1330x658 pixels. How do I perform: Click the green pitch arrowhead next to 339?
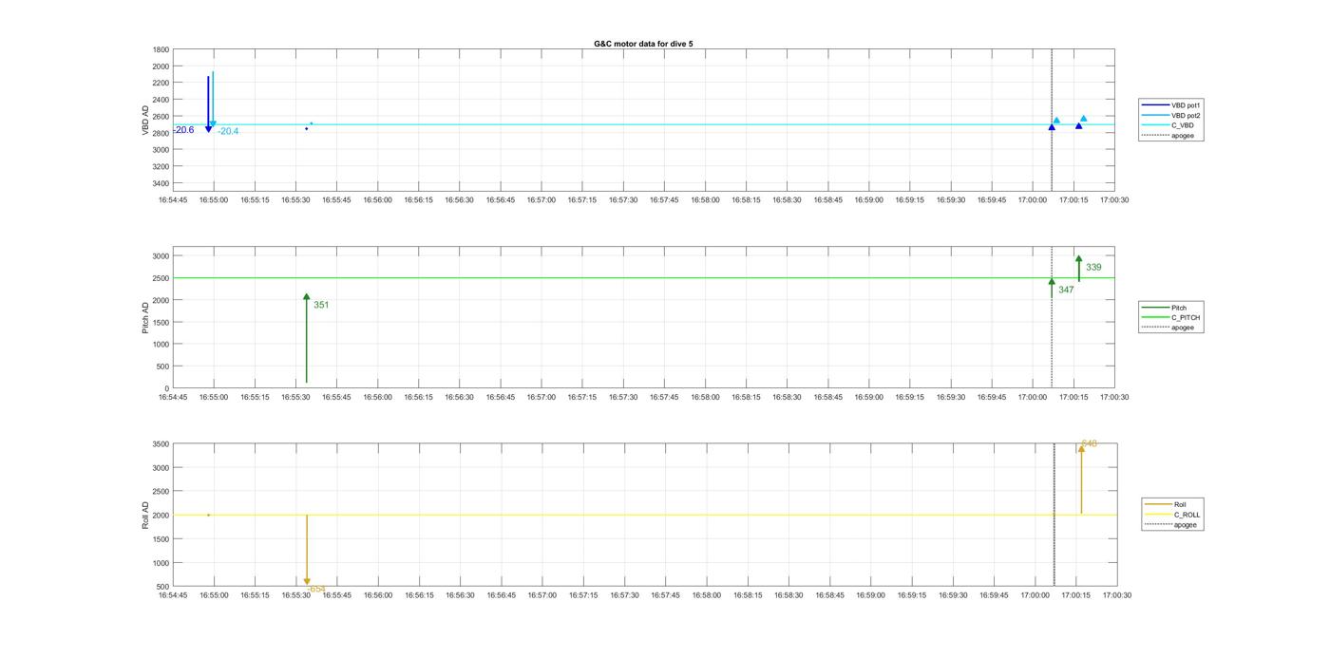pos(1079,259)
